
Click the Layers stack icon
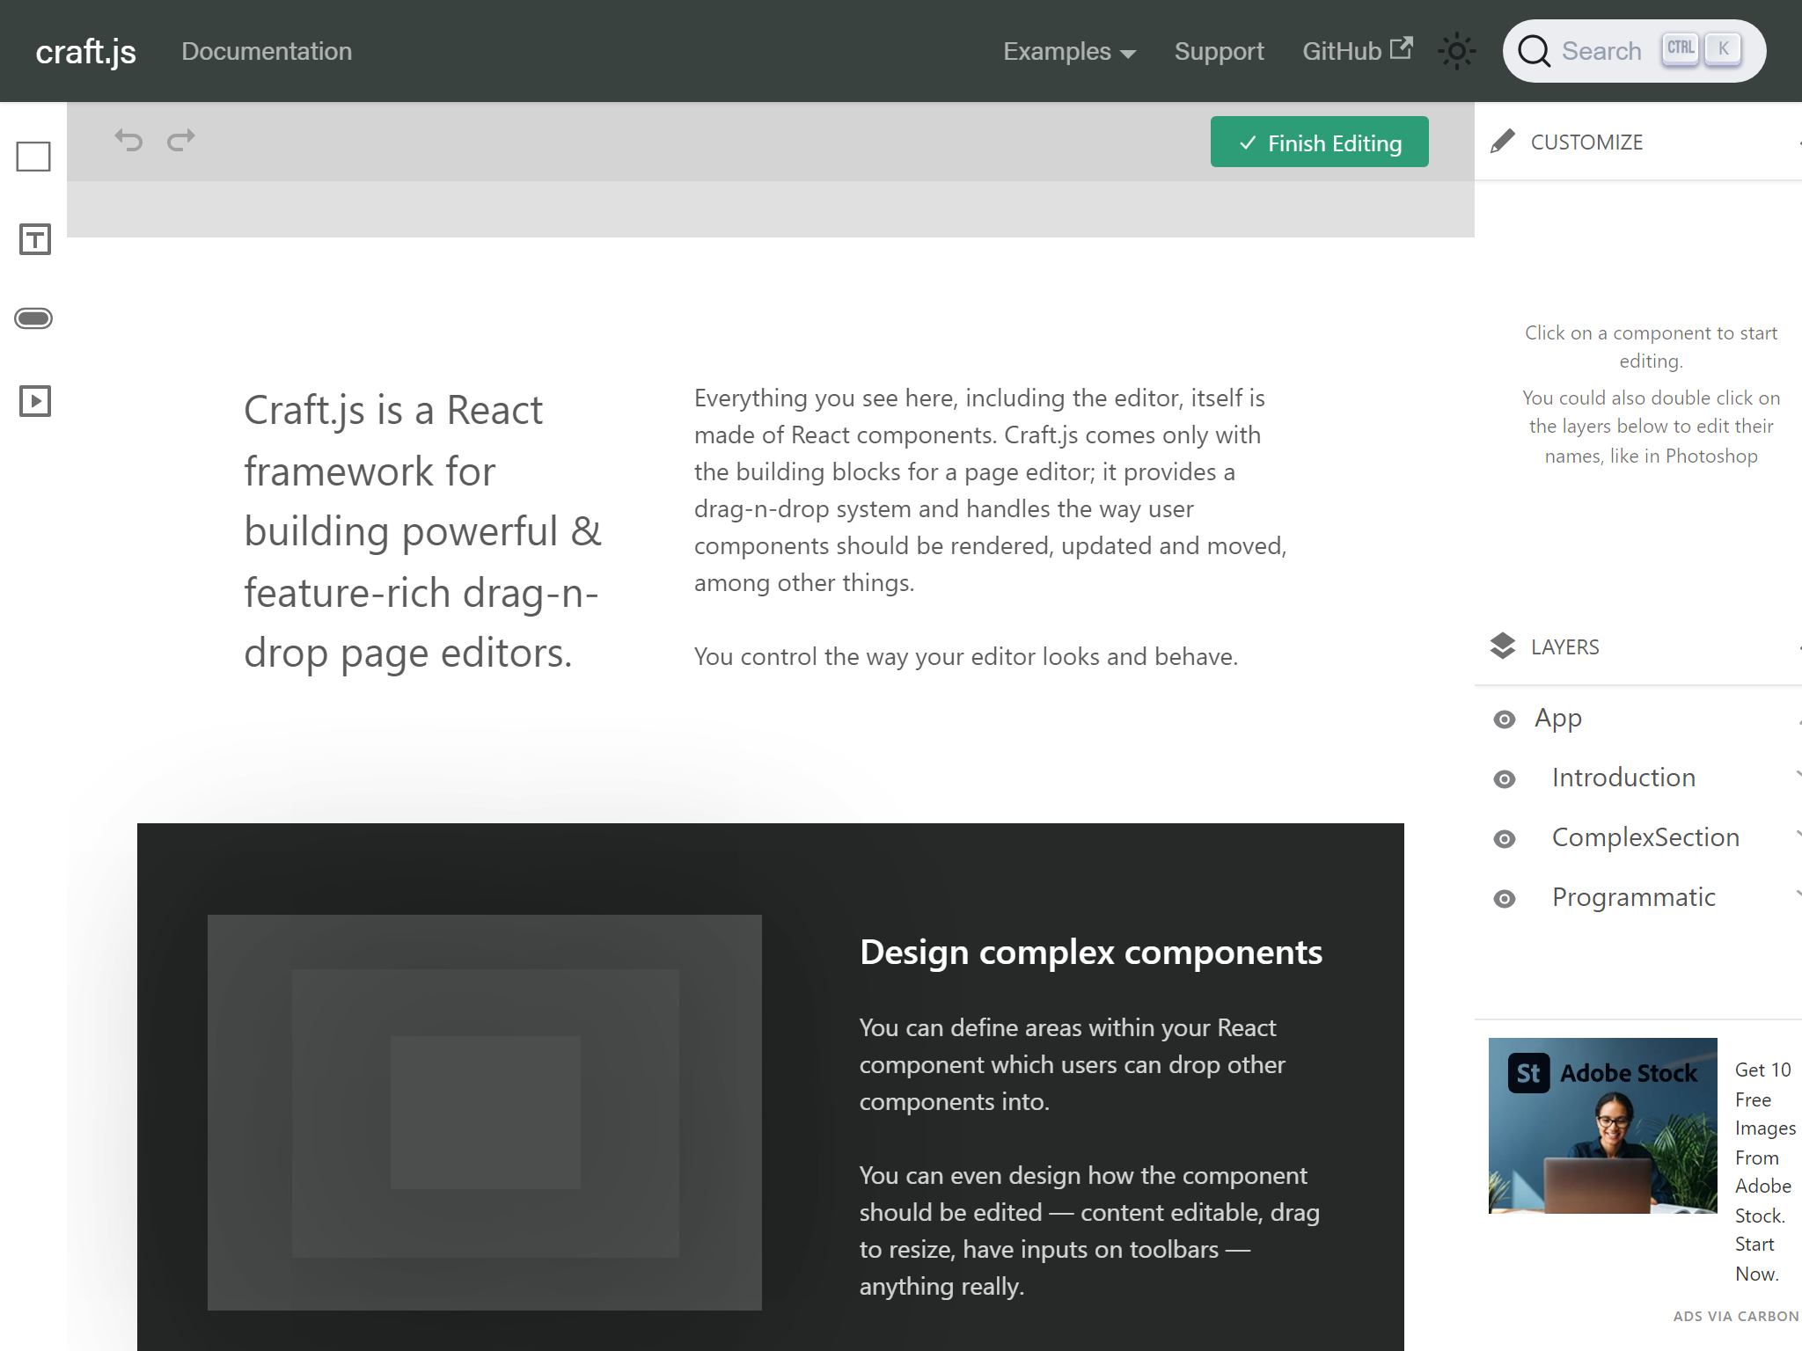coord(1503,646)
